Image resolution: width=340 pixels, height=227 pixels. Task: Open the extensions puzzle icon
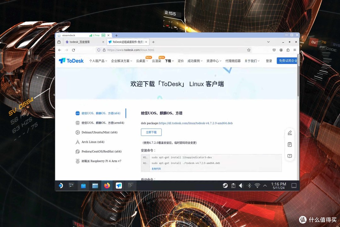288,50
